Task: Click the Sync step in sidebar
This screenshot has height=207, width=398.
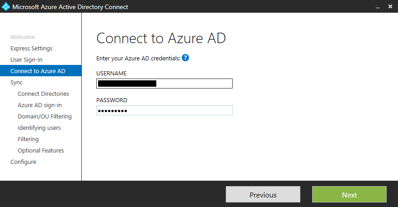Action: coord(16,83)
